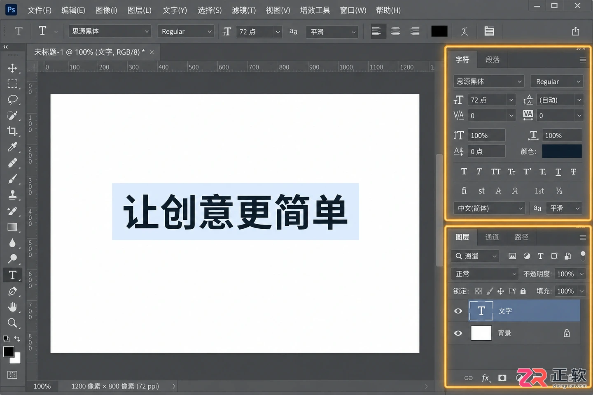Open font family dropdown in options bar

pyautogui.click(x=110, y=31)
